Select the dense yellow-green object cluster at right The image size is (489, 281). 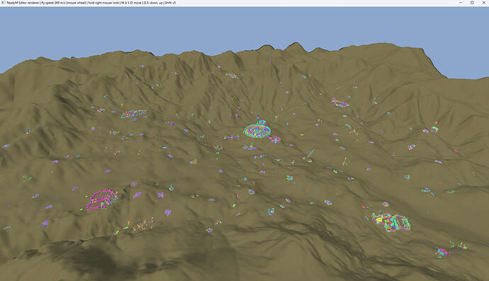[391, 222]
